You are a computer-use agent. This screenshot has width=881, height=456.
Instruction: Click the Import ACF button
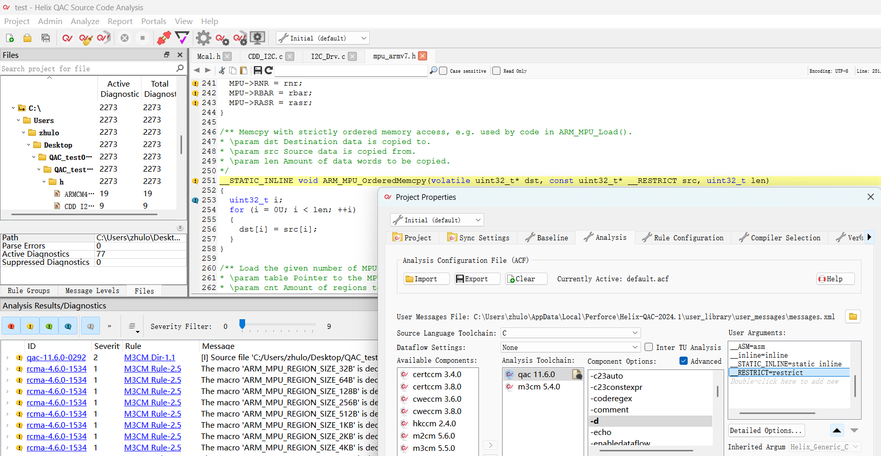pos(427,279)
